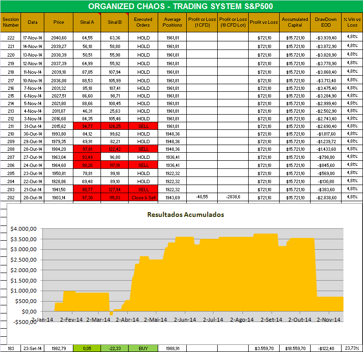Select the title 'ORGANIZED CHAOS - TRADING SYSTEM S&P500'
363x352 pixels.
tap(181, 6)
